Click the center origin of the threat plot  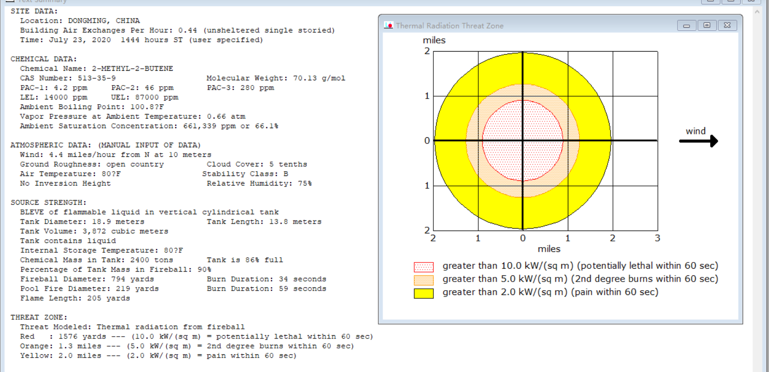522,141
